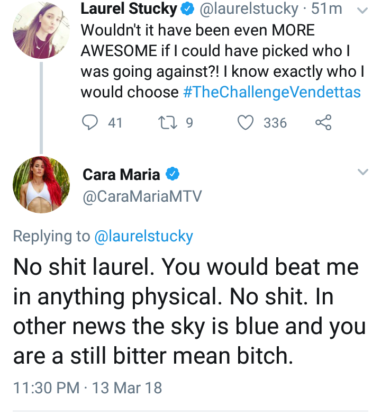
Task: Open the @CaraMariaMTV handle
Action: pos(142,196)
